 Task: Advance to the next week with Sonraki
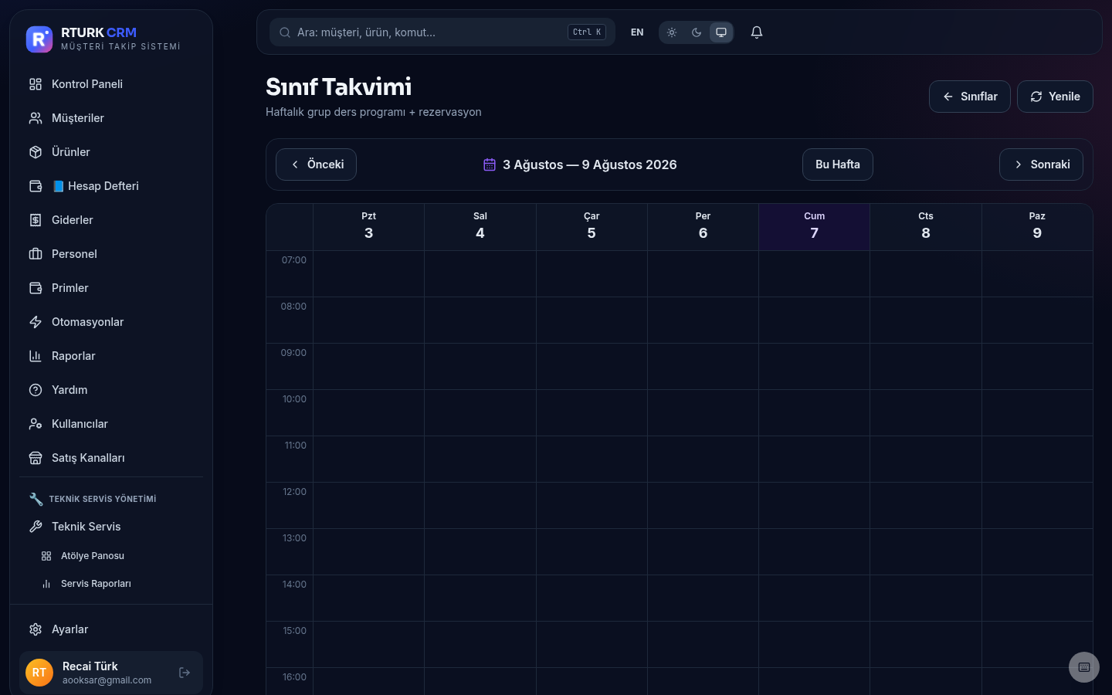pyautogui.click(x=1041, y=164)
